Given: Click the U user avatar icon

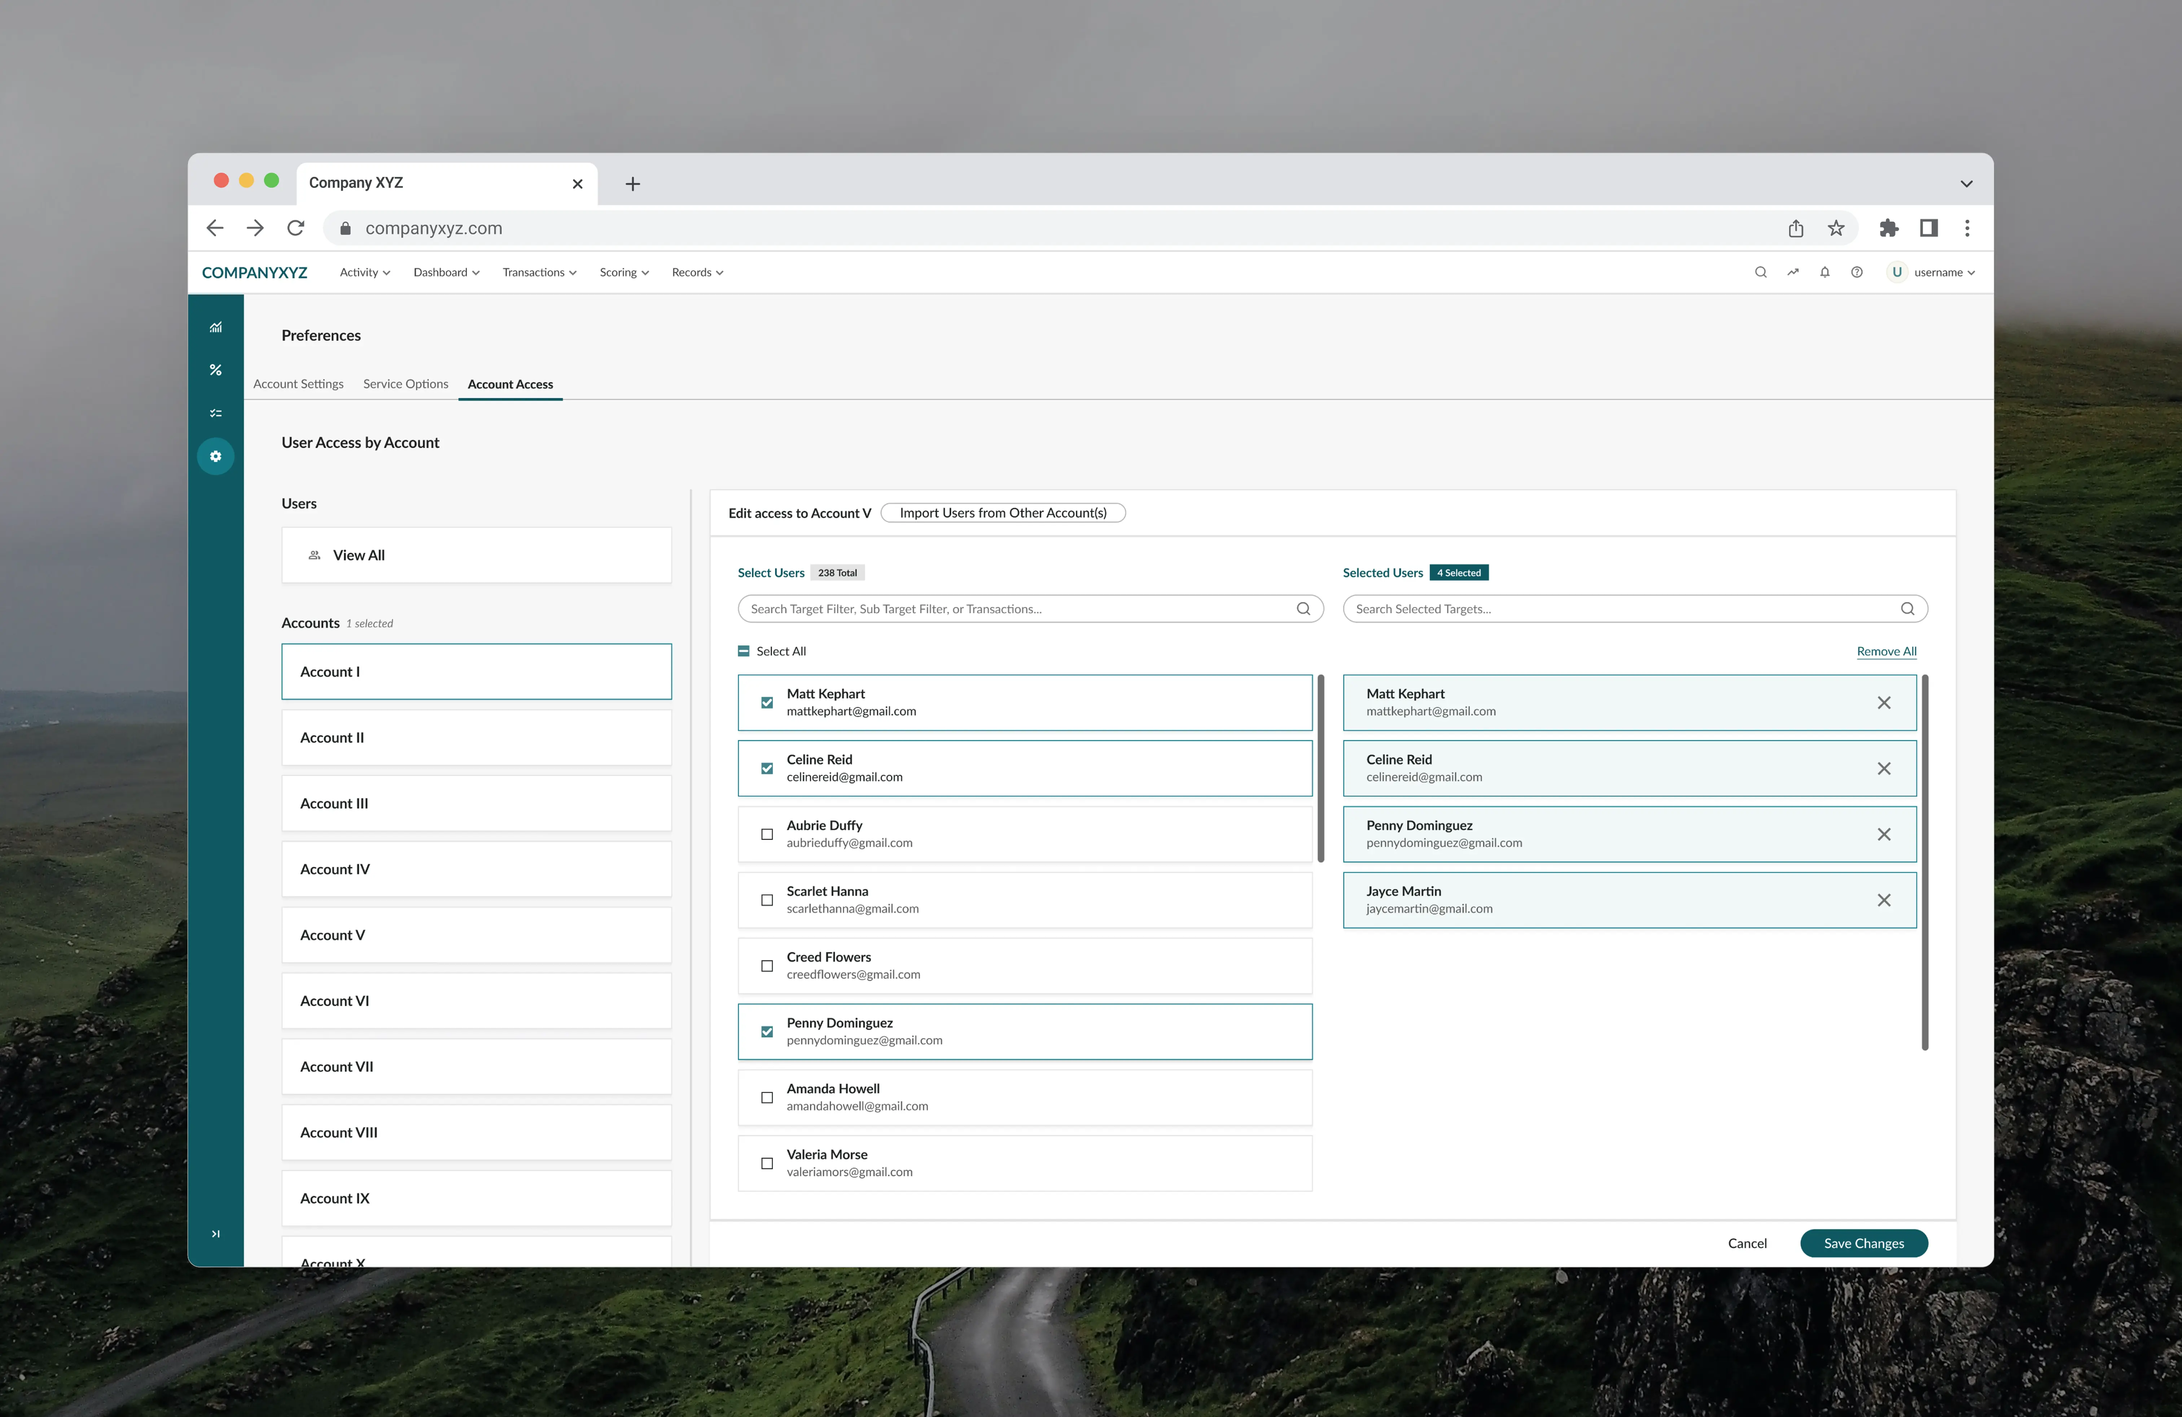Looking at the screenshot, I should [1897, 272].
